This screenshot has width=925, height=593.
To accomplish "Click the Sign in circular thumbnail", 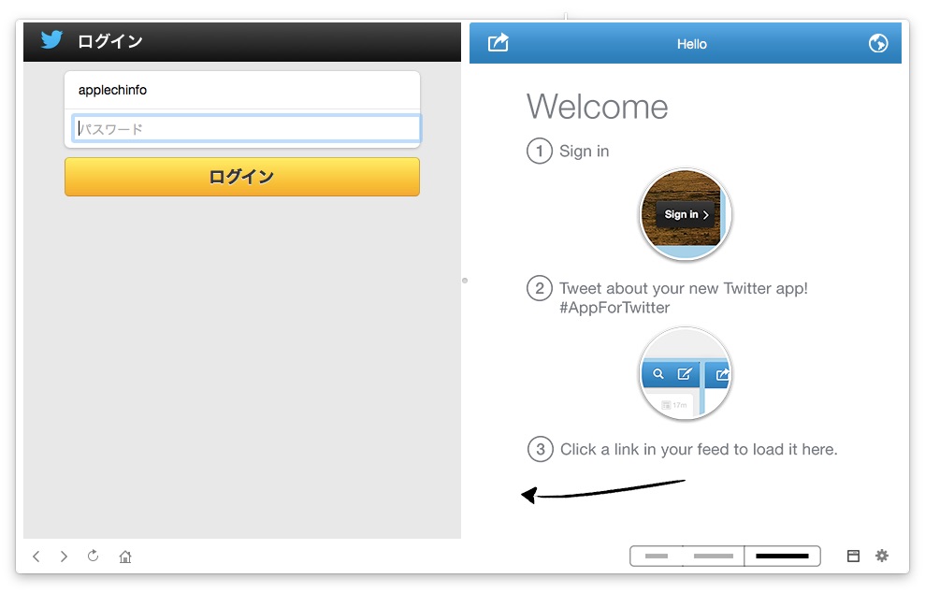I will [x=685, y=214].
